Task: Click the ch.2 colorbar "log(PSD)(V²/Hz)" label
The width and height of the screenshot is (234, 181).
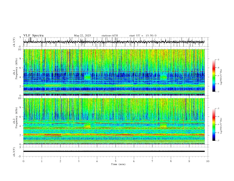Action: (221, 126)
